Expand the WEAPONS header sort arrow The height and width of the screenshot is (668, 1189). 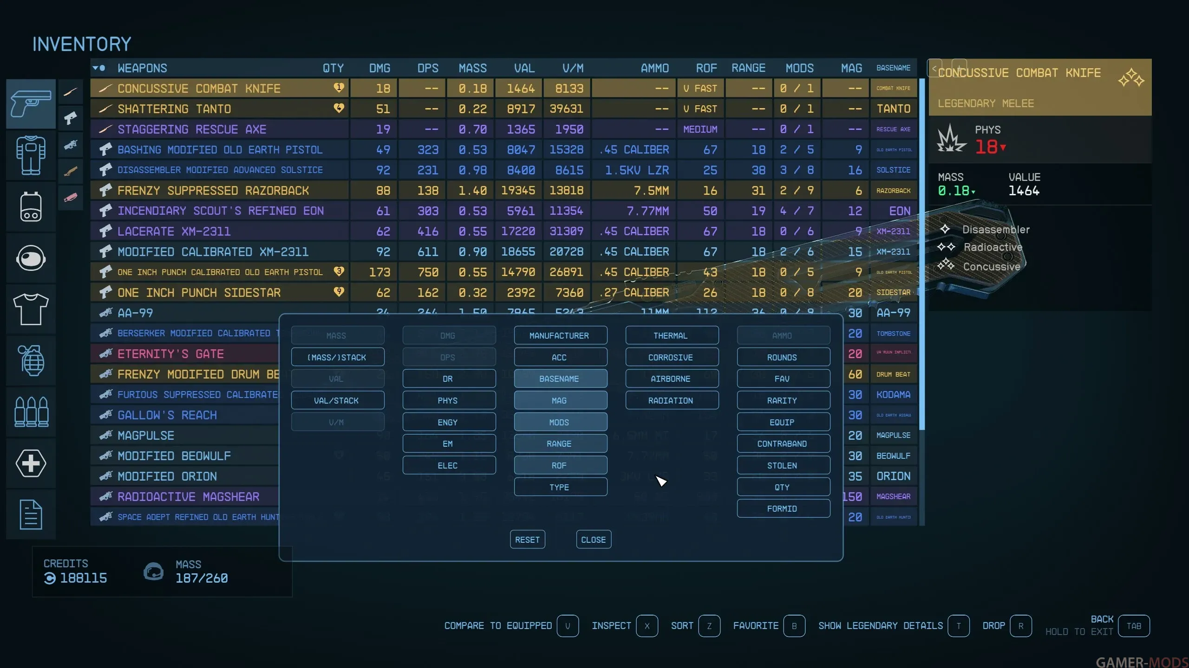tap(96, 68)
